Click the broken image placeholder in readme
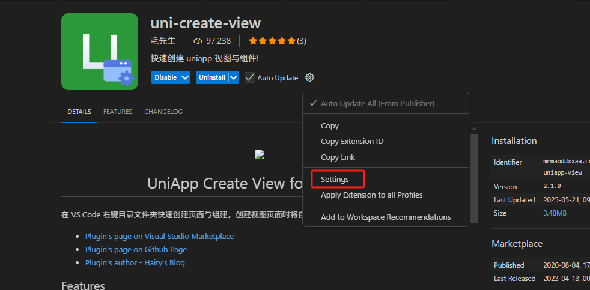The height and width of the screenshot is (290, 590). pyautogui.click(x=260, y=154)
